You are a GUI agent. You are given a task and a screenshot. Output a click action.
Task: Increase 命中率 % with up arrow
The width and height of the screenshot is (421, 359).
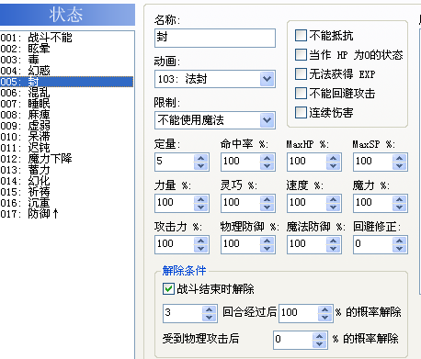coord(267,158)
